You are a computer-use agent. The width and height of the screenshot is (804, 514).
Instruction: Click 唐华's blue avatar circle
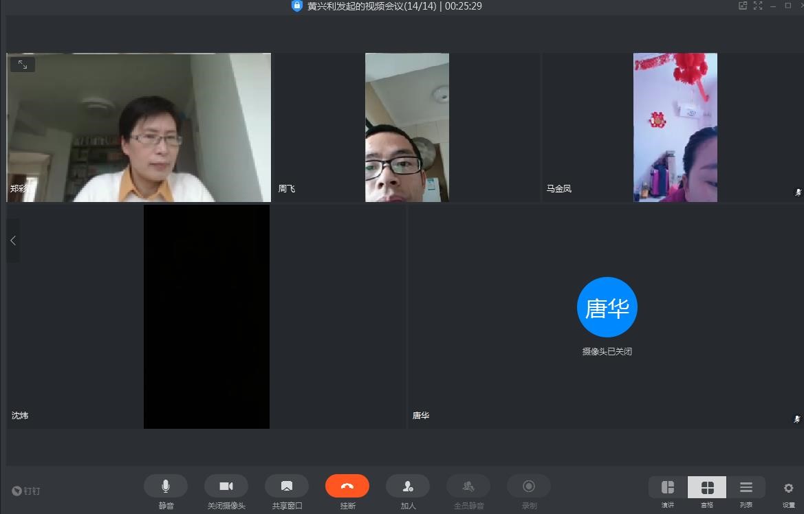[607, 307]
